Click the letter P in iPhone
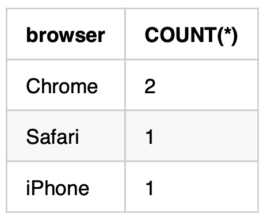 click(x=37, y=188)
